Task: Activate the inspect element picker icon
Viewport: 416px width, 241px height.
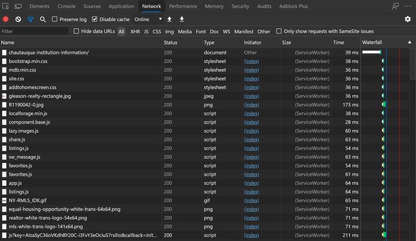Action: pos(5,6)
